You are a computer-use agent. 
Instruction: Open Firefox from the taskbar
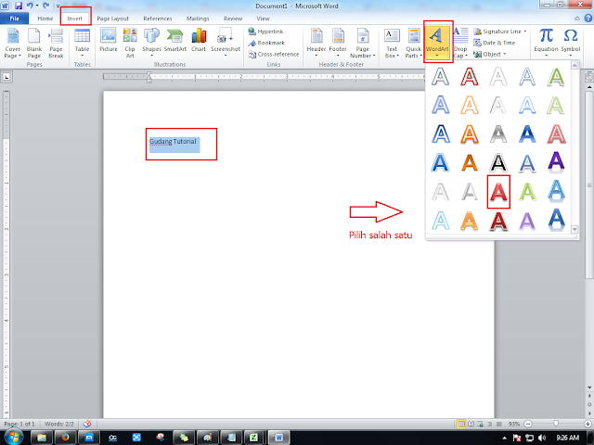65,438
